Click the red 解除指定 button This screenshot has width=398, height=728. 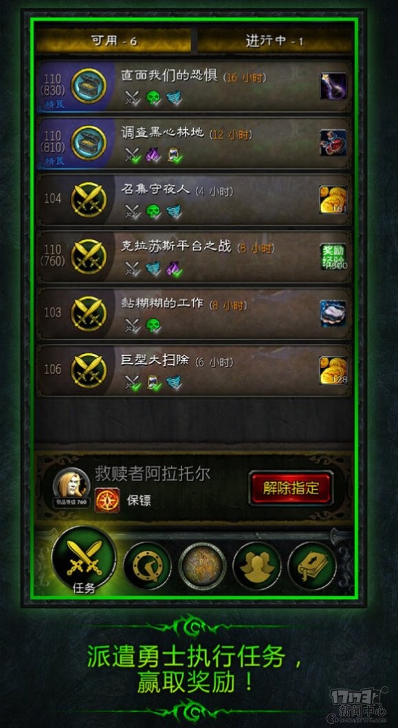point(291,488)
